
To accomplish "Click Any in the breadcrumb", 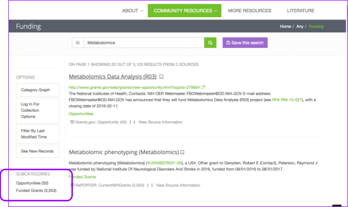I will tap(300, 26).
